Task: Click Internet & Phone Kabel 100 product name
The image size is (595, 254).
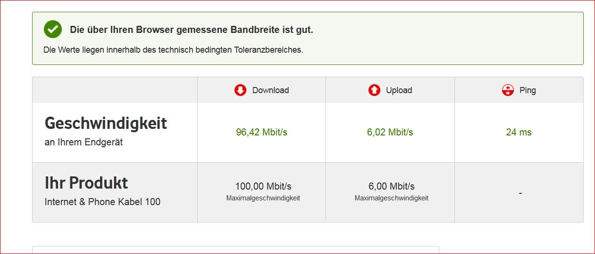Action: (x=102, y=202)
